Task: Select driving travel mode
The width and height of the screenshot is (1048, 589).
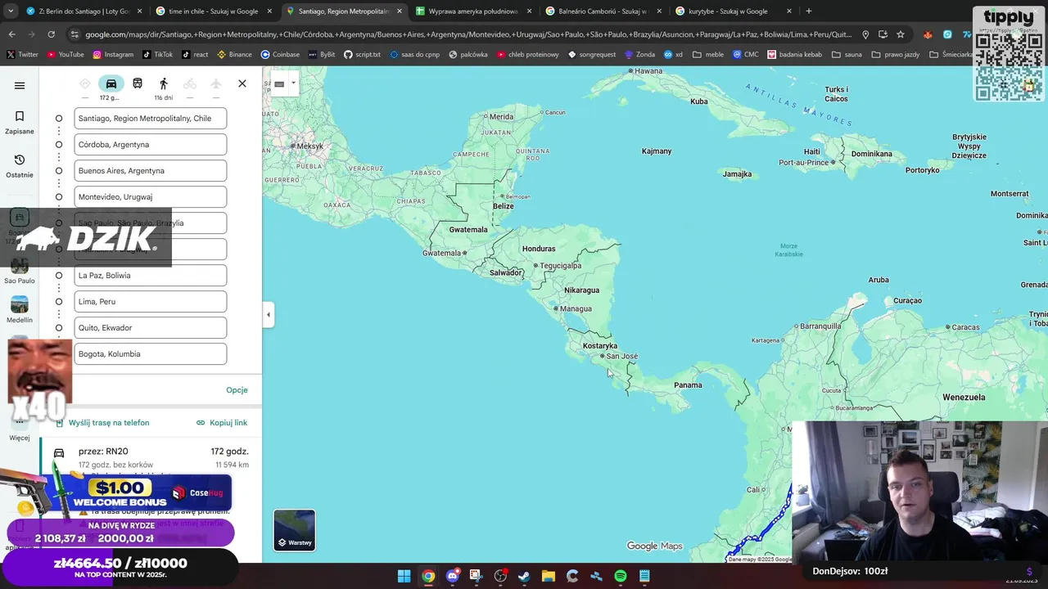Action: coord(111,84)
